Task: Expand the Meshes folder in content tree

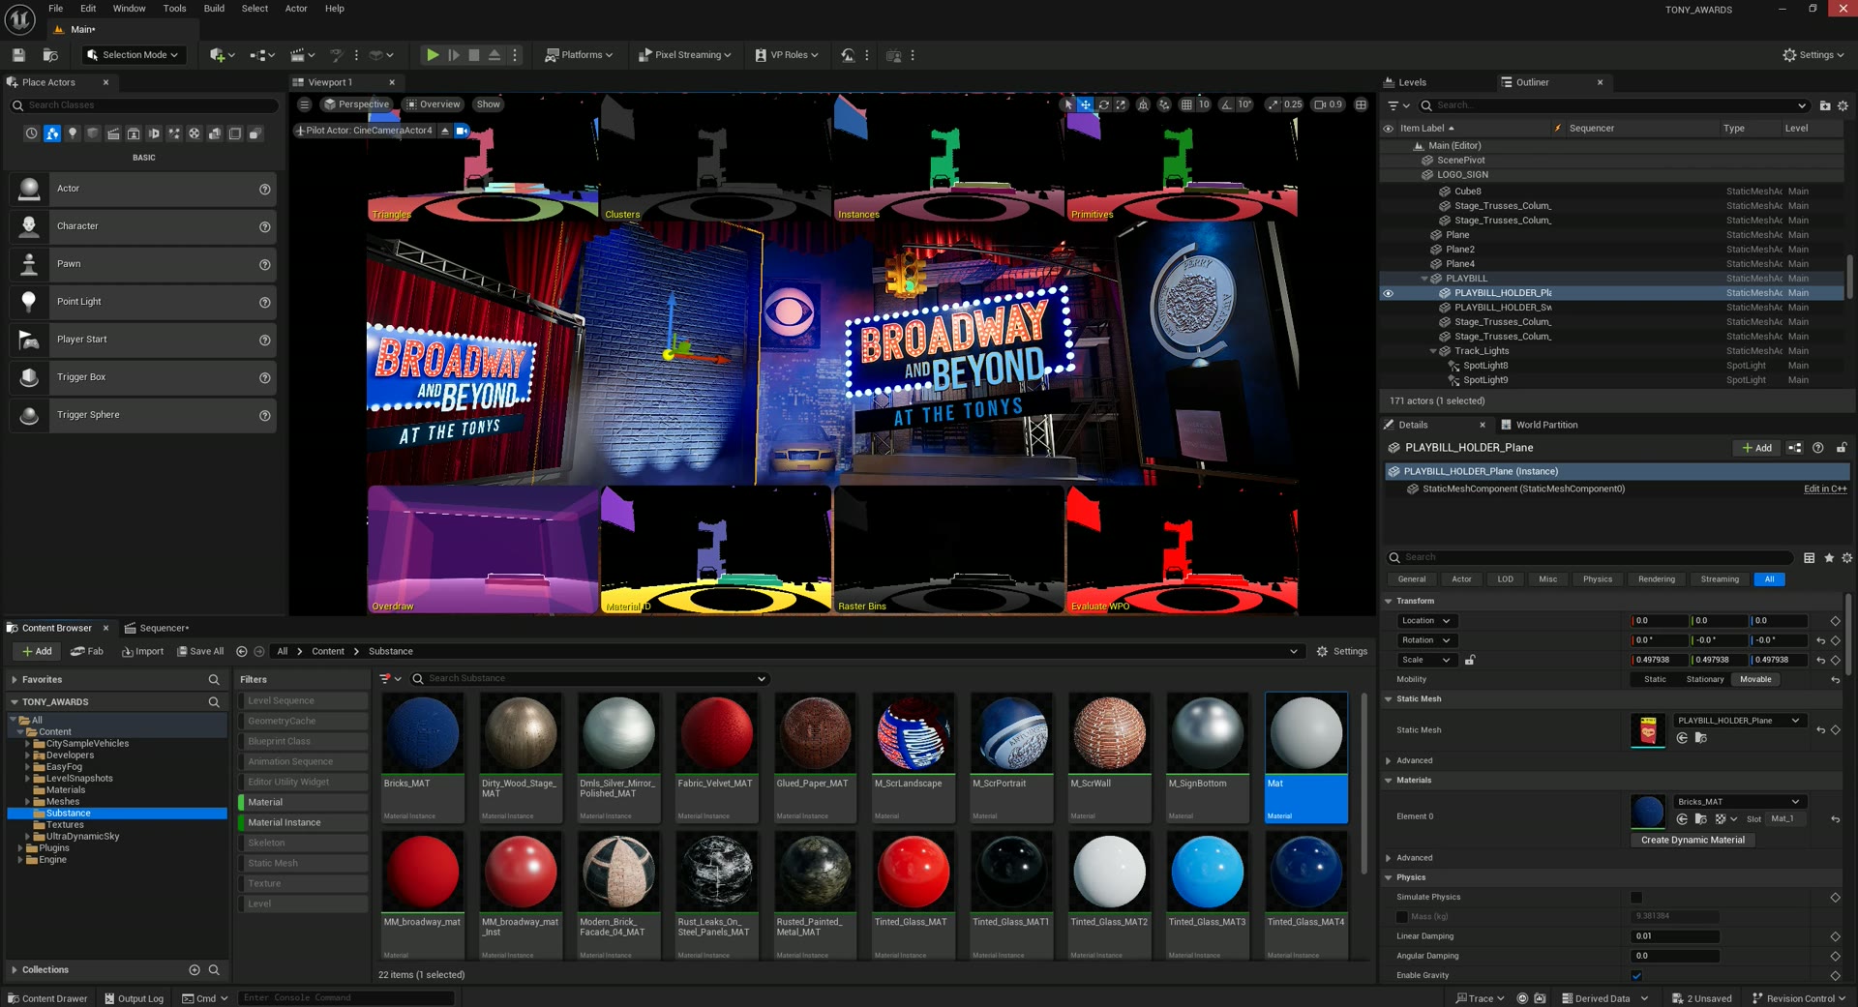Action: pos(27,802)
